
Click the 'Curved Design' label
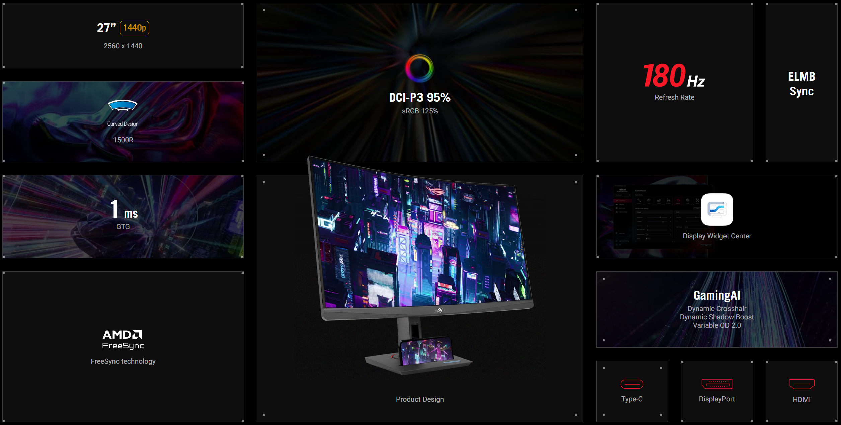tap(123, 124)
